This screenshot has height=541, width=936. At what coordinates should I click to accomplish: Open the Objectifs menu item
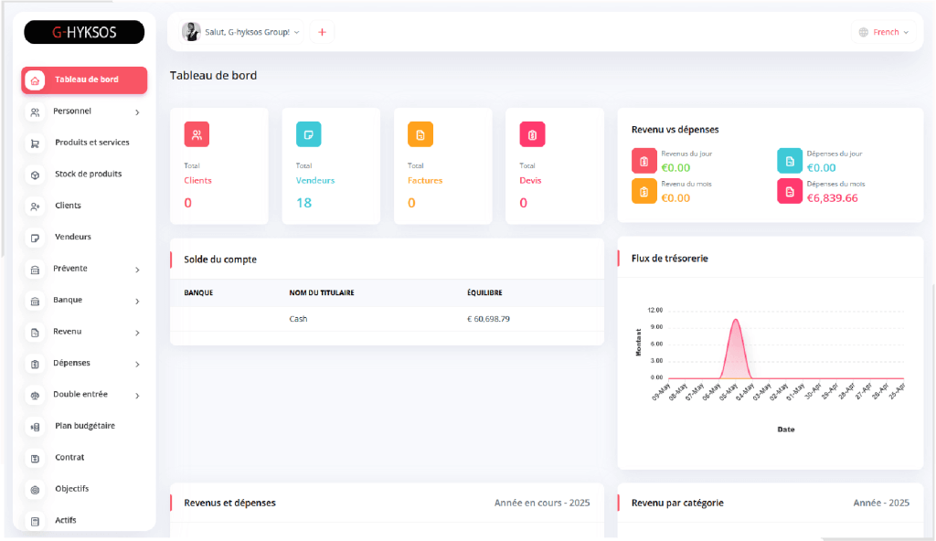84,489
